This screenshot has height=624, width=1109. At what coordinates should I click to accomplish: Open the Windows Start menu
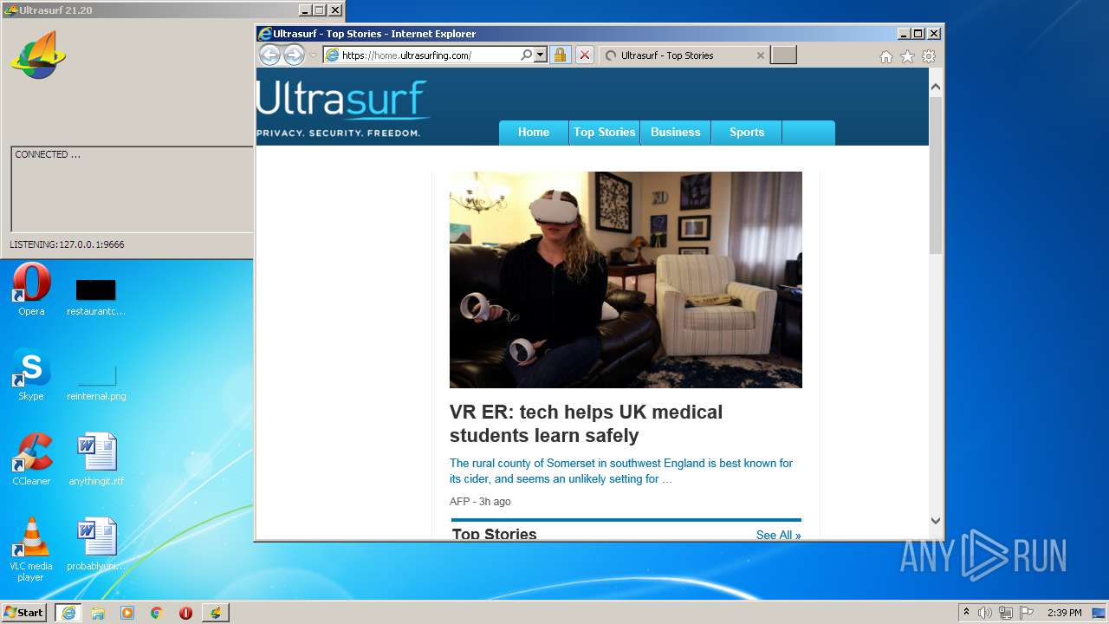pos(23,612)
